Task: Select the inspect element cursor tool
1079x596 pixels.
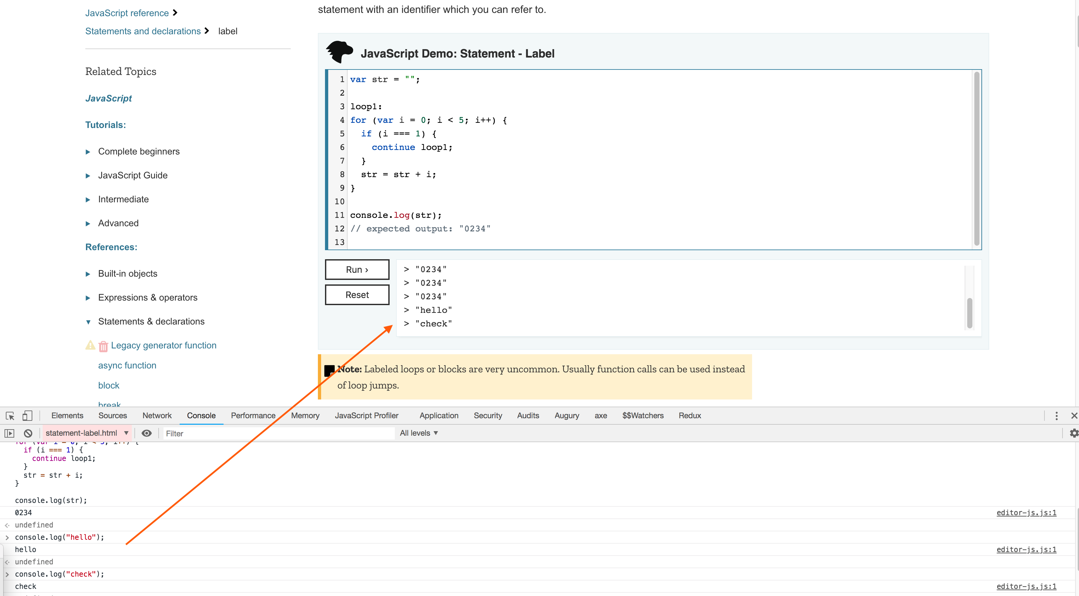Action: point(9,416)
